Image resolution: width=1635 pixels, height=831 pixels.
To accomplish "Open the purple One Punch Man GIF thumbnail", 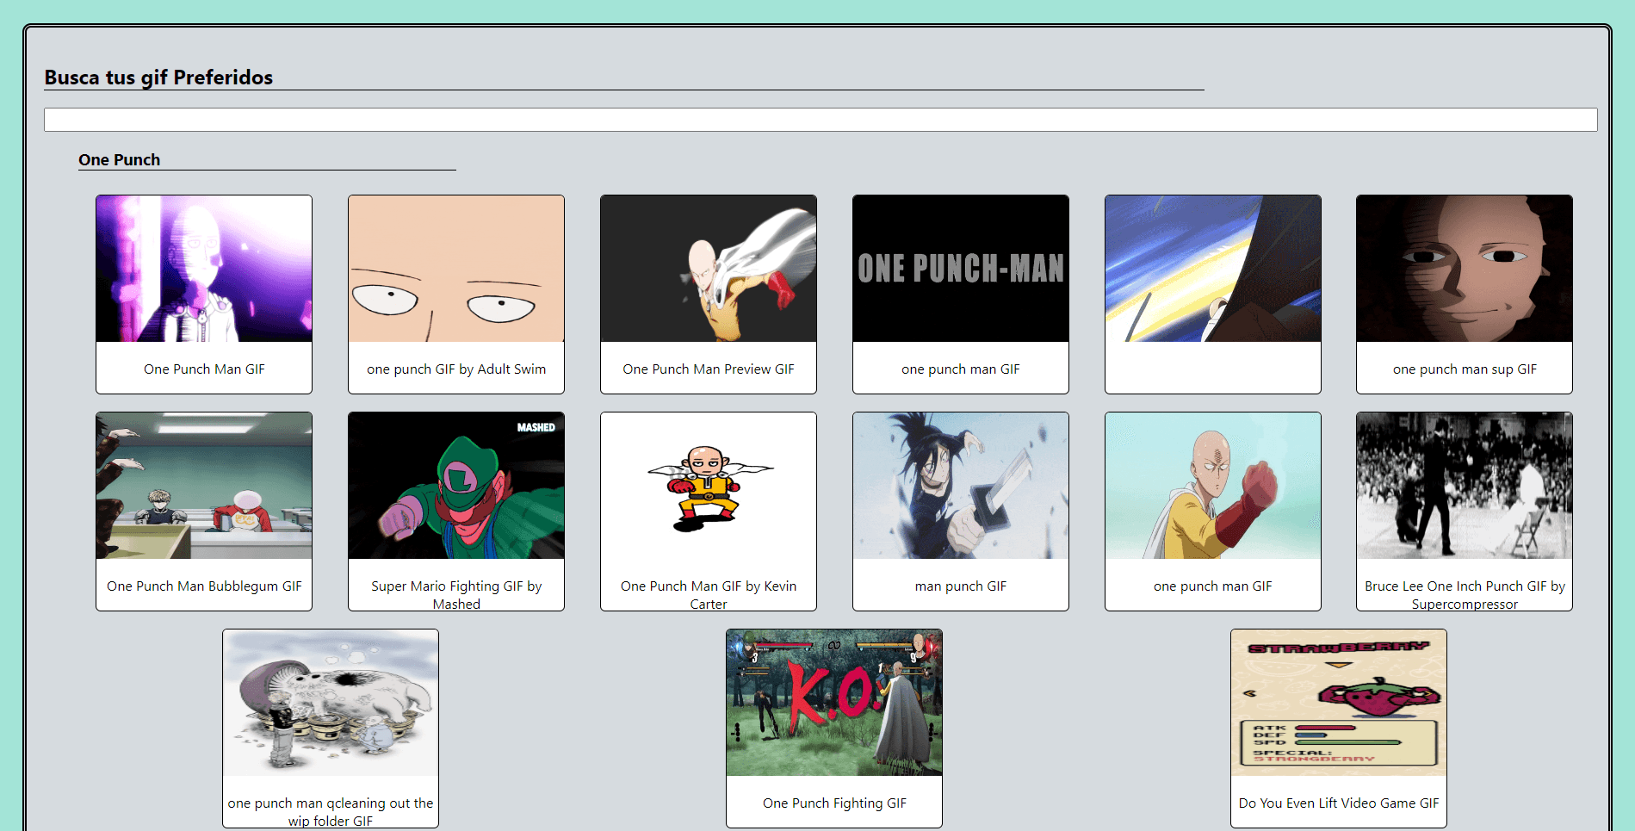I will pyautogui.click(x=204, y=269).
